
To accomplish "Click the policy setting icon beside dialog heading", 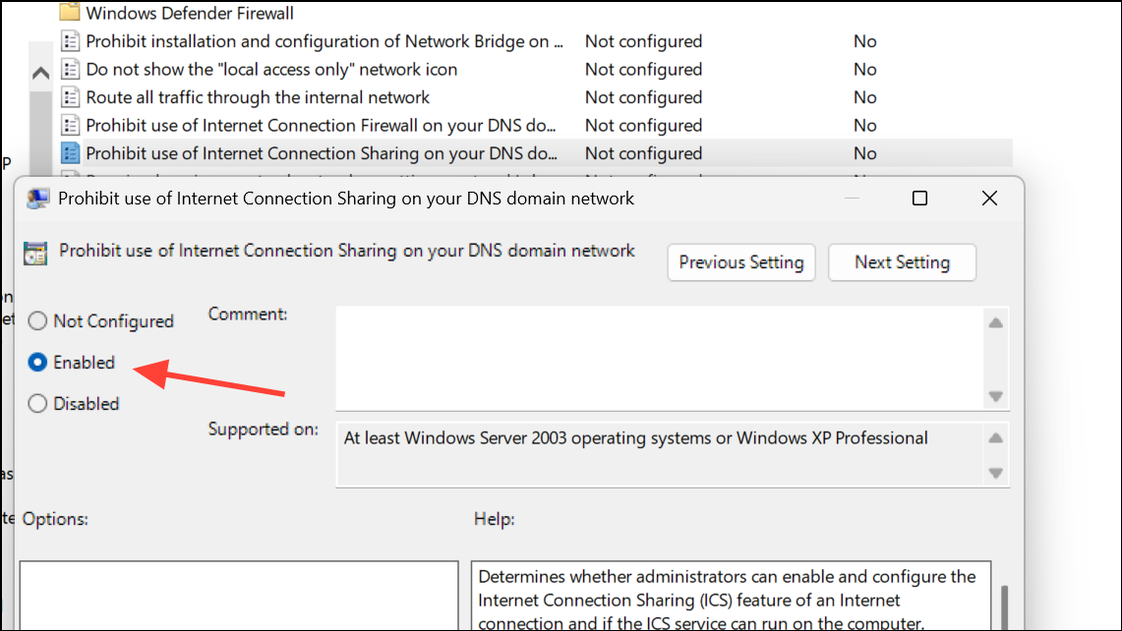I will pyautogui.click(x=35, y=252).
